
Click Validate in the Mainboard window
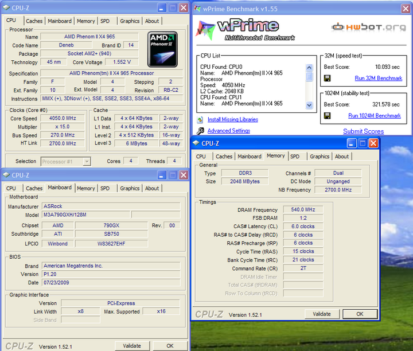click(x=132, y=346)
